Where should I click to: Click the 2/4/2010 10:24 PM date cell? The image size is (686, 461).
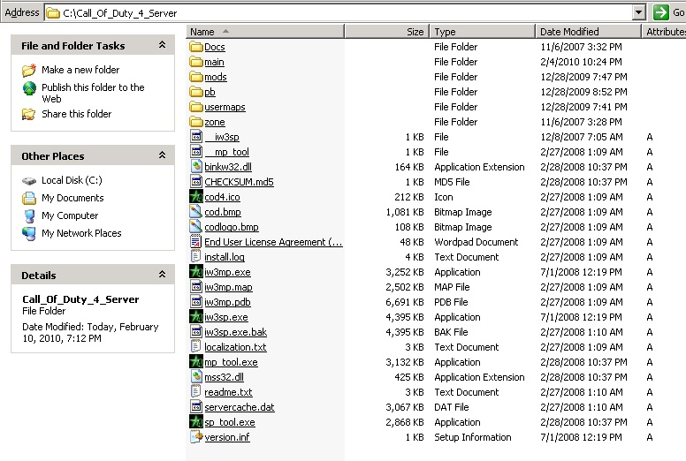(581, 62)
